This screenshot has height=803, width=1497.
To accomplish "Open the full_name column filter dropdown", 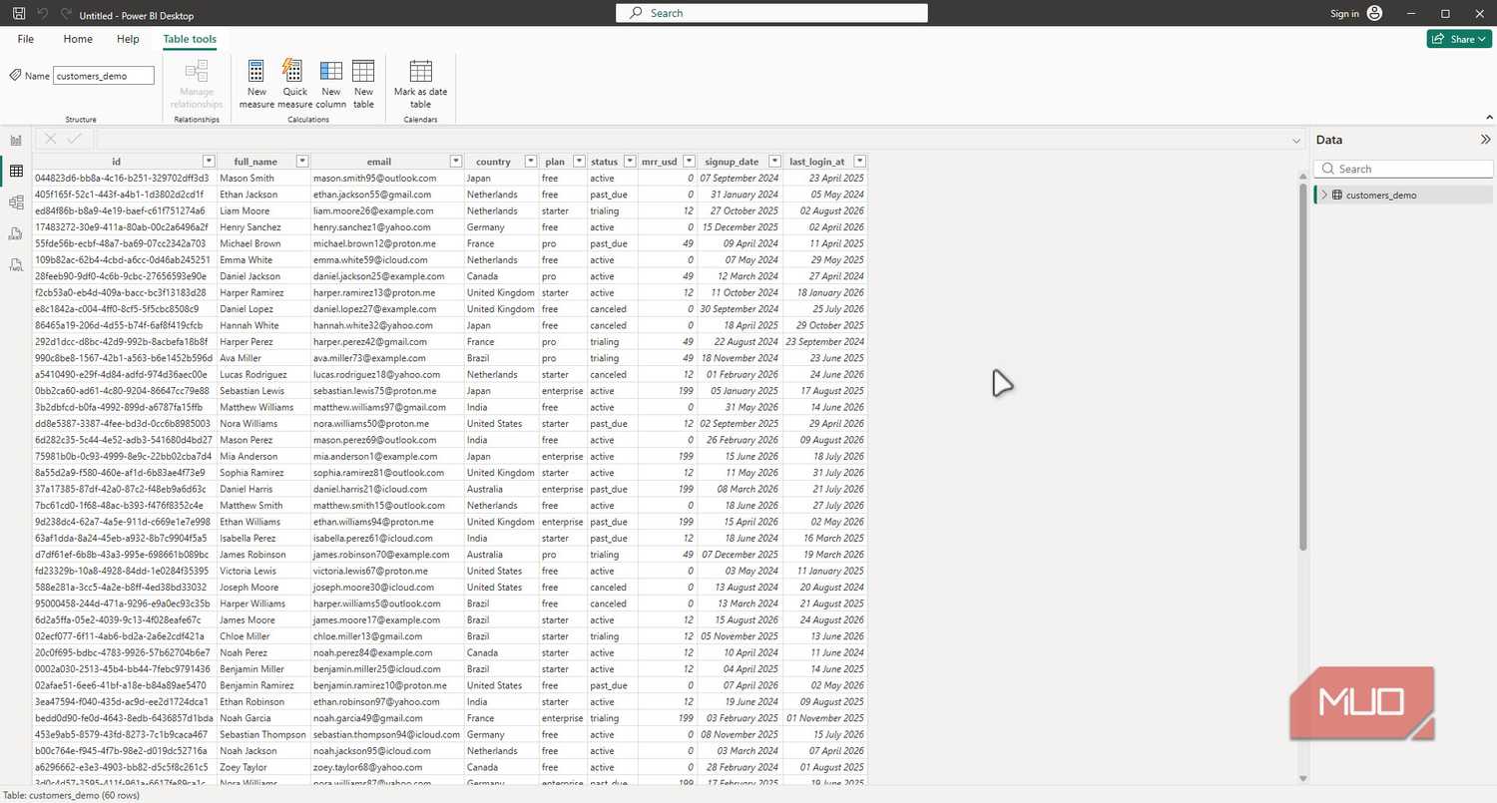I will tap(302, 161).
